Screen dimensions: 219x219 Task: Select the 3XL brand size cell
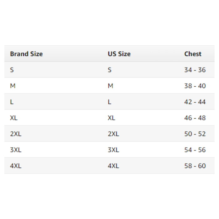(x=16, y=150)
